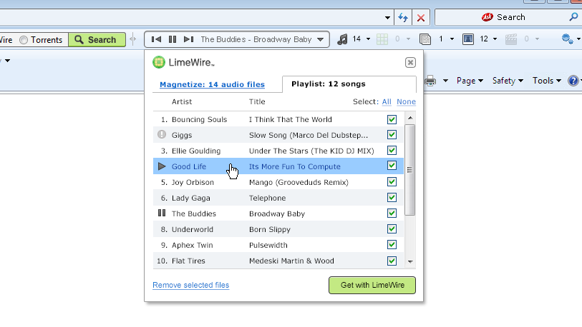The image size is (582, 327).
Task: Click the grid icon in toolbar
Action: pyautogui.click(x=382, y=39)
